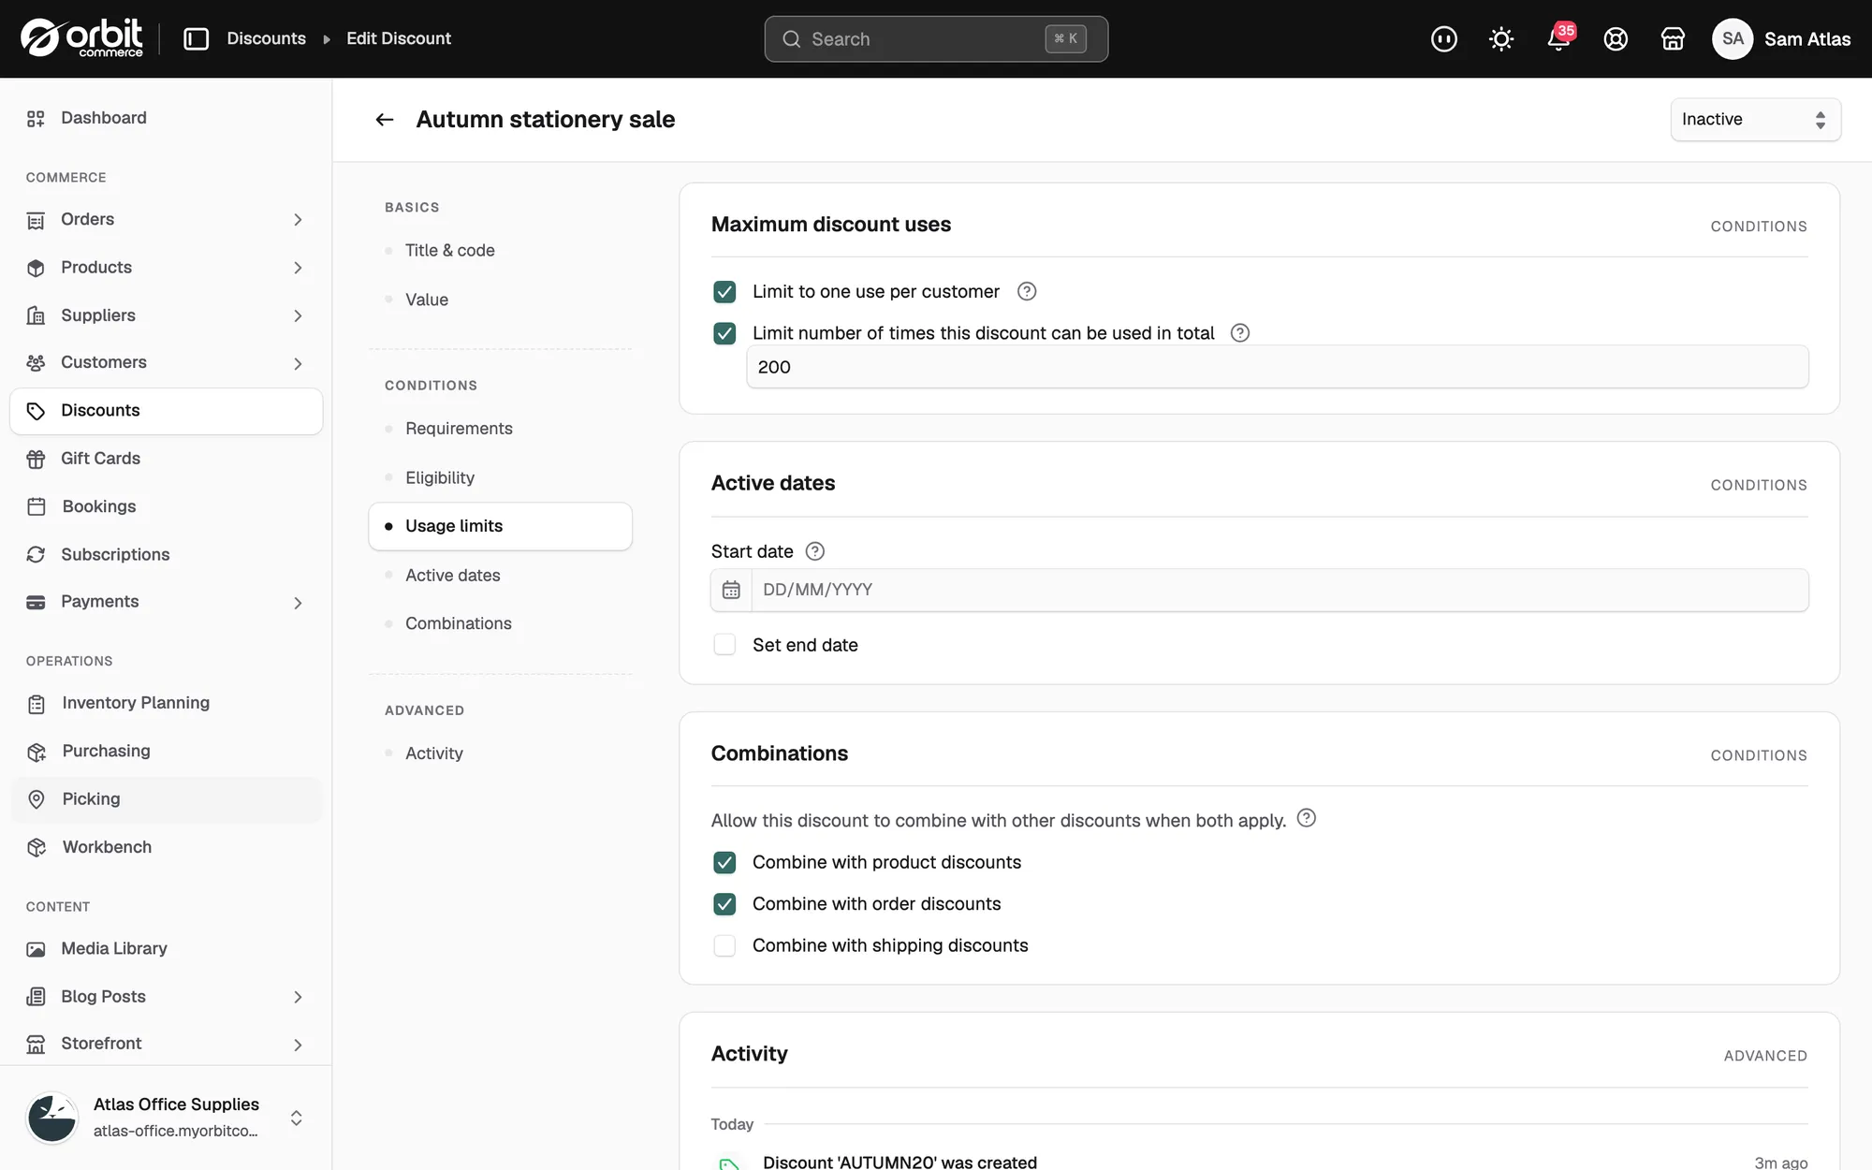Click the Atlas Office Supplies store logo
This screenshot has height=1170, width=1872.
coord(52,1118)
